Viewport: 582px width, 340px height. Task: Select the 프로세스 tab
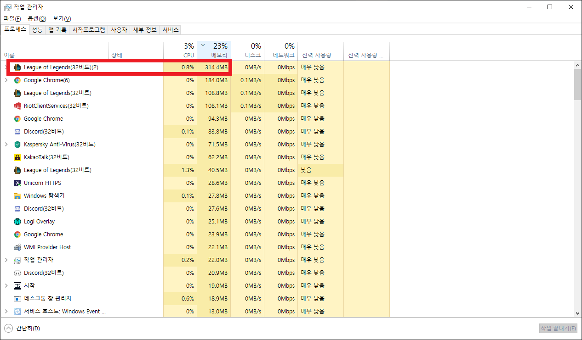(x=15, y=29)
